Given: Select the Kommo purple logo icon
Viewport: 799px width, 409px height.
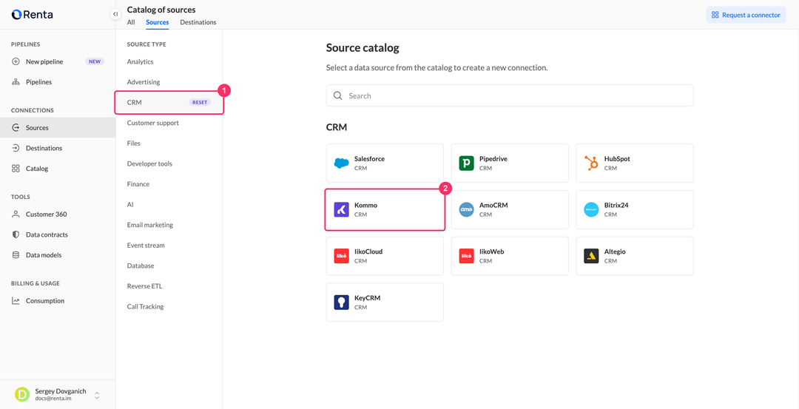Looking at the screenshot, I should 341,209.
